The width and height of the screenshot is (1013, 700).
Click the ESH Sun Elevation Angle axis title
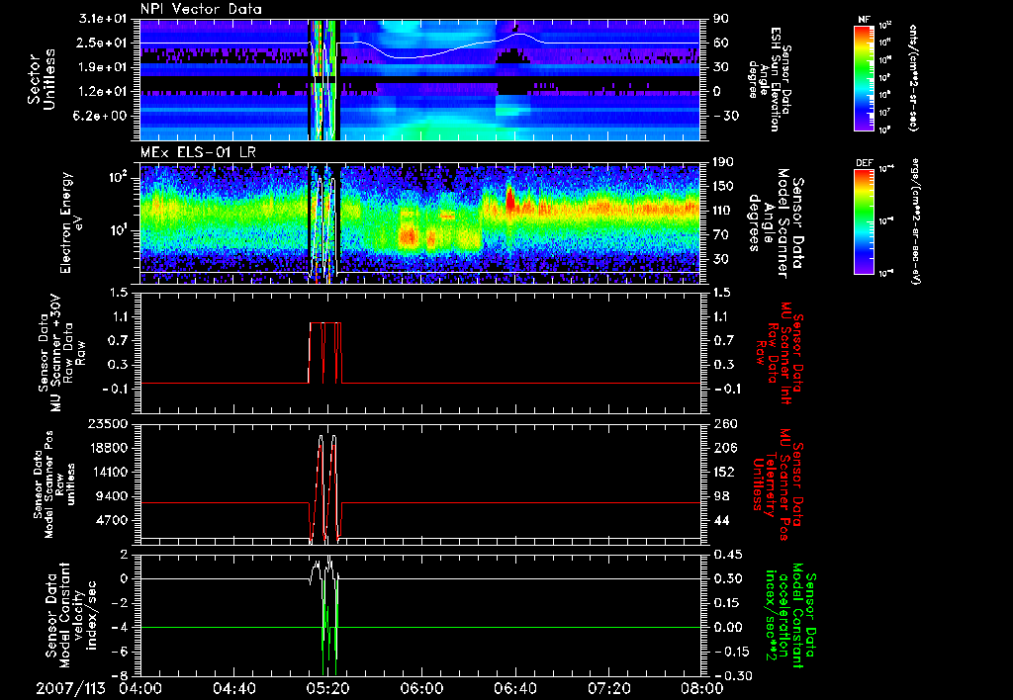click(x=769, y=79)
